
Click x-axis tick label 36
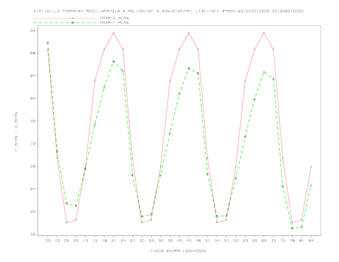coord(161,241)
